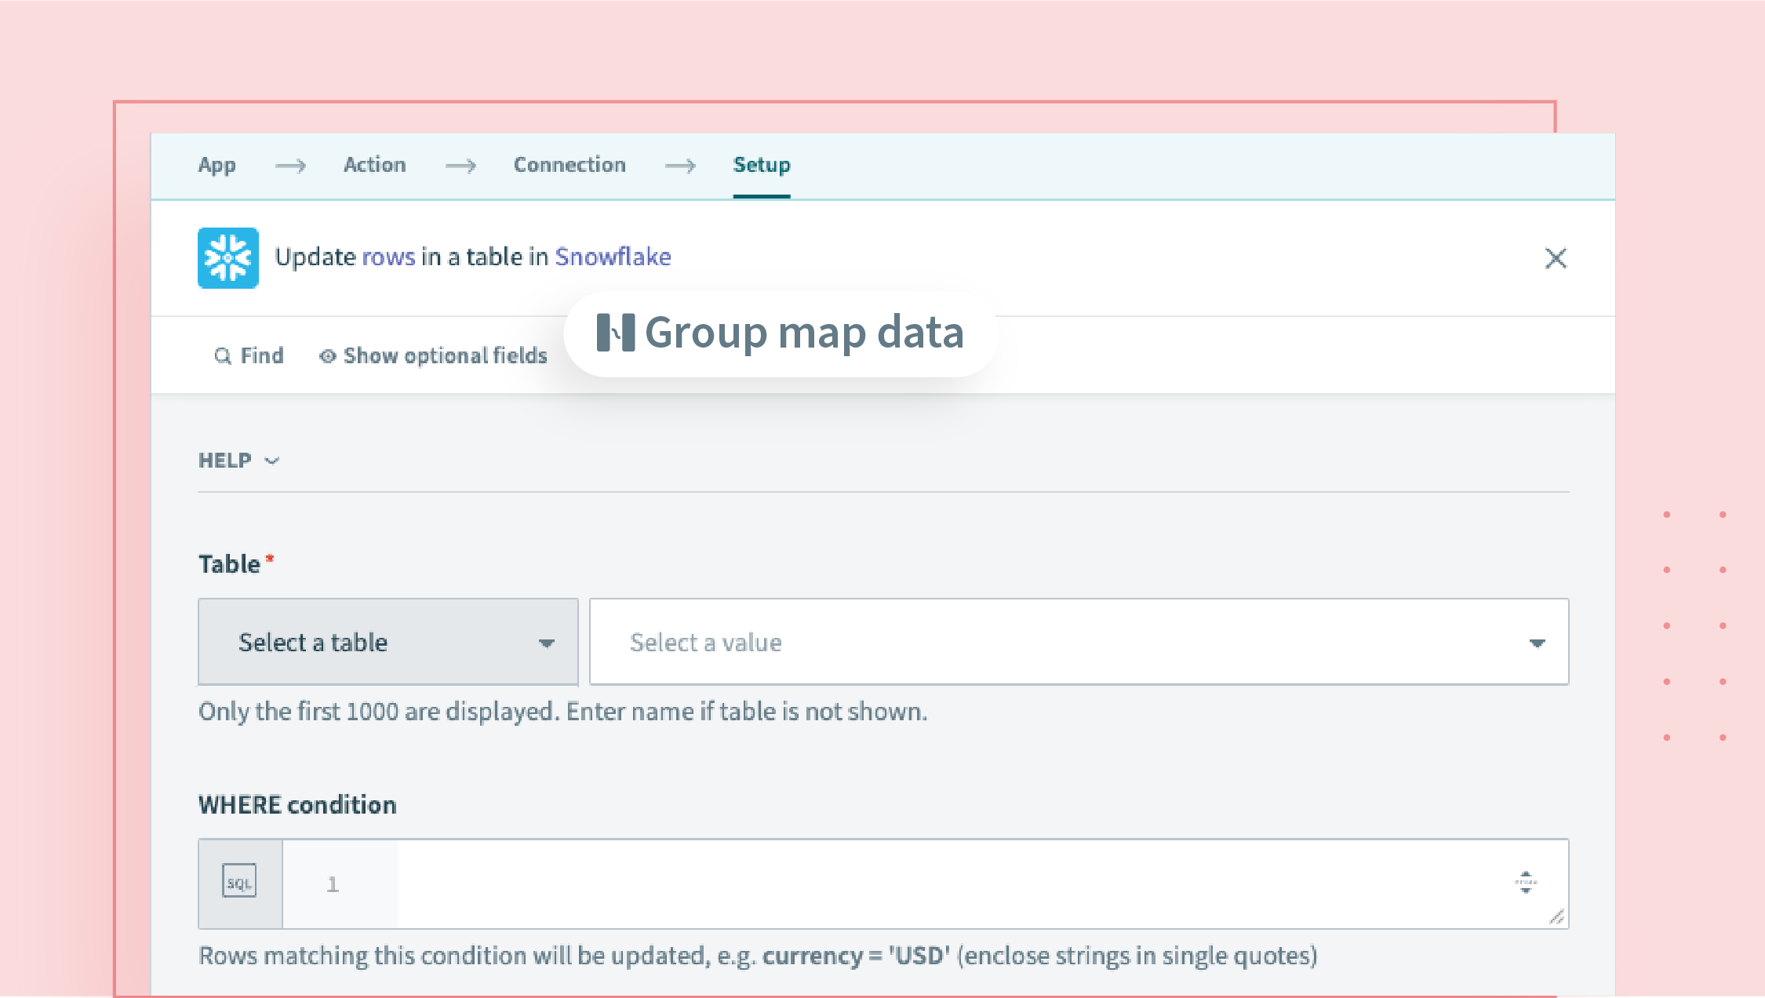The width and height of the screenshot is (1765, 998).
Task: Toggle Show optional fields visibility
Action: 444,355
